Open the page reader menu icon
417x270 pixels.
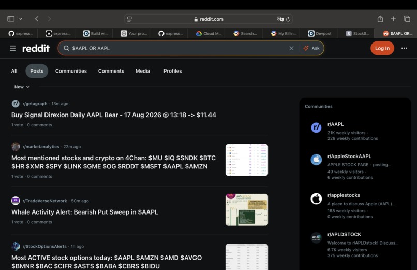pyautogui.click(x=129, y=19)
